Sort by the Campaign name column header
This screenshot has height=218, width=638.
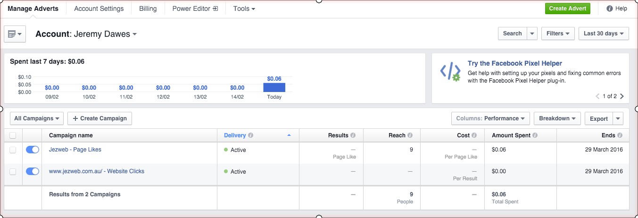pyautogui.click(x=71, y=135)
